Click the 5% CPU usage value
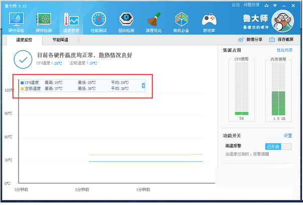The width and height of the screenshot is (303, 205). (242, 118)
